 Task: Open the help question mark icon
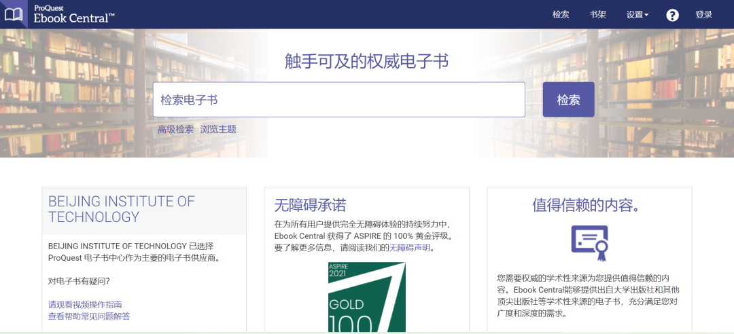672,15
